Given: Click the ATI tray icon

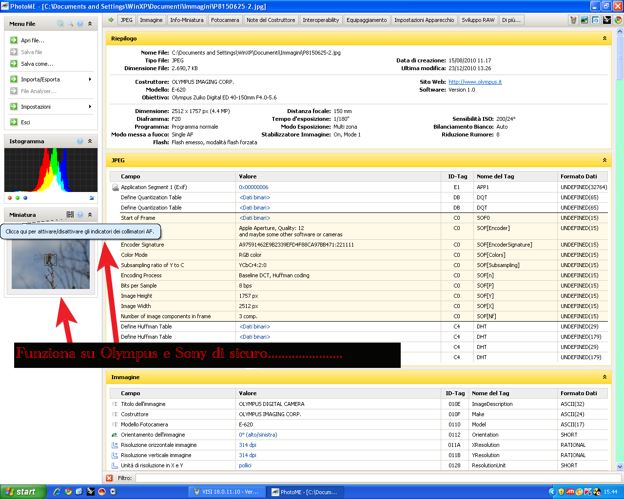Looking at the screenshot, I should point(570,492).
